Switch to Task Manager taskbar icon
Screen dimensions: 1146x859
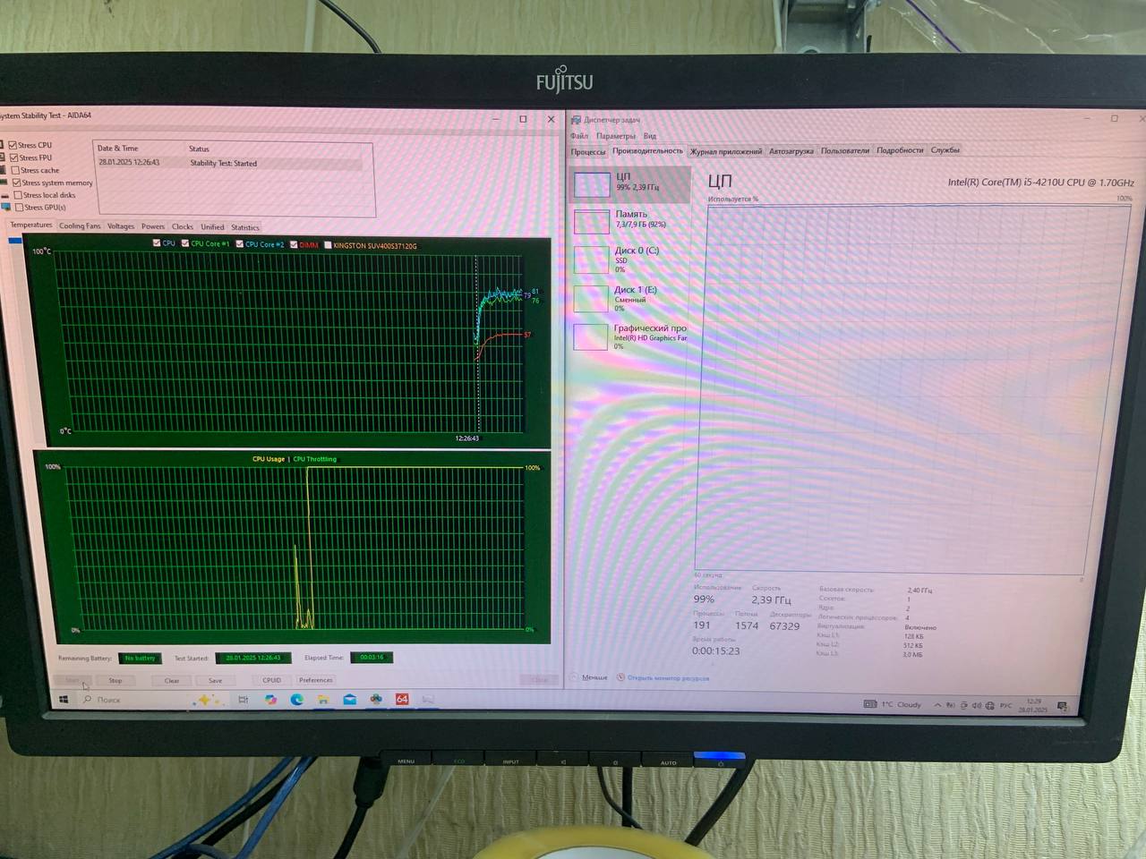click(x=428, y=699)
